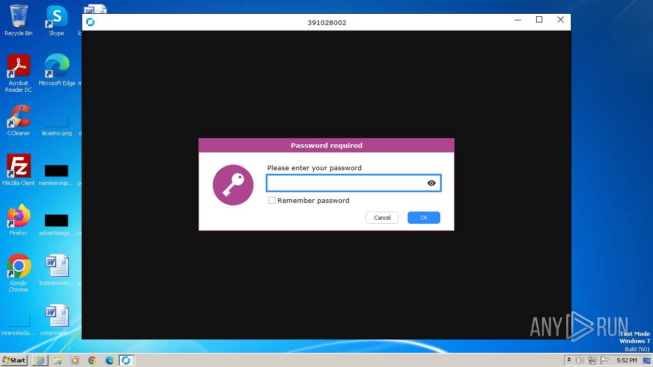The width and height of the screenshot is (653, 367).
Task: Select the Google Chrome desktop shortcut
Action: [18, 273]
